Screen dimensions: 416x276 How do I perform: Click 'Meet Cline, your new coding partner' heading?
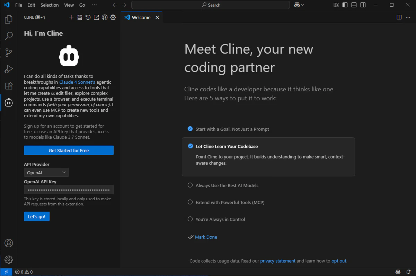pyautogui.click(x=249, y=58)
